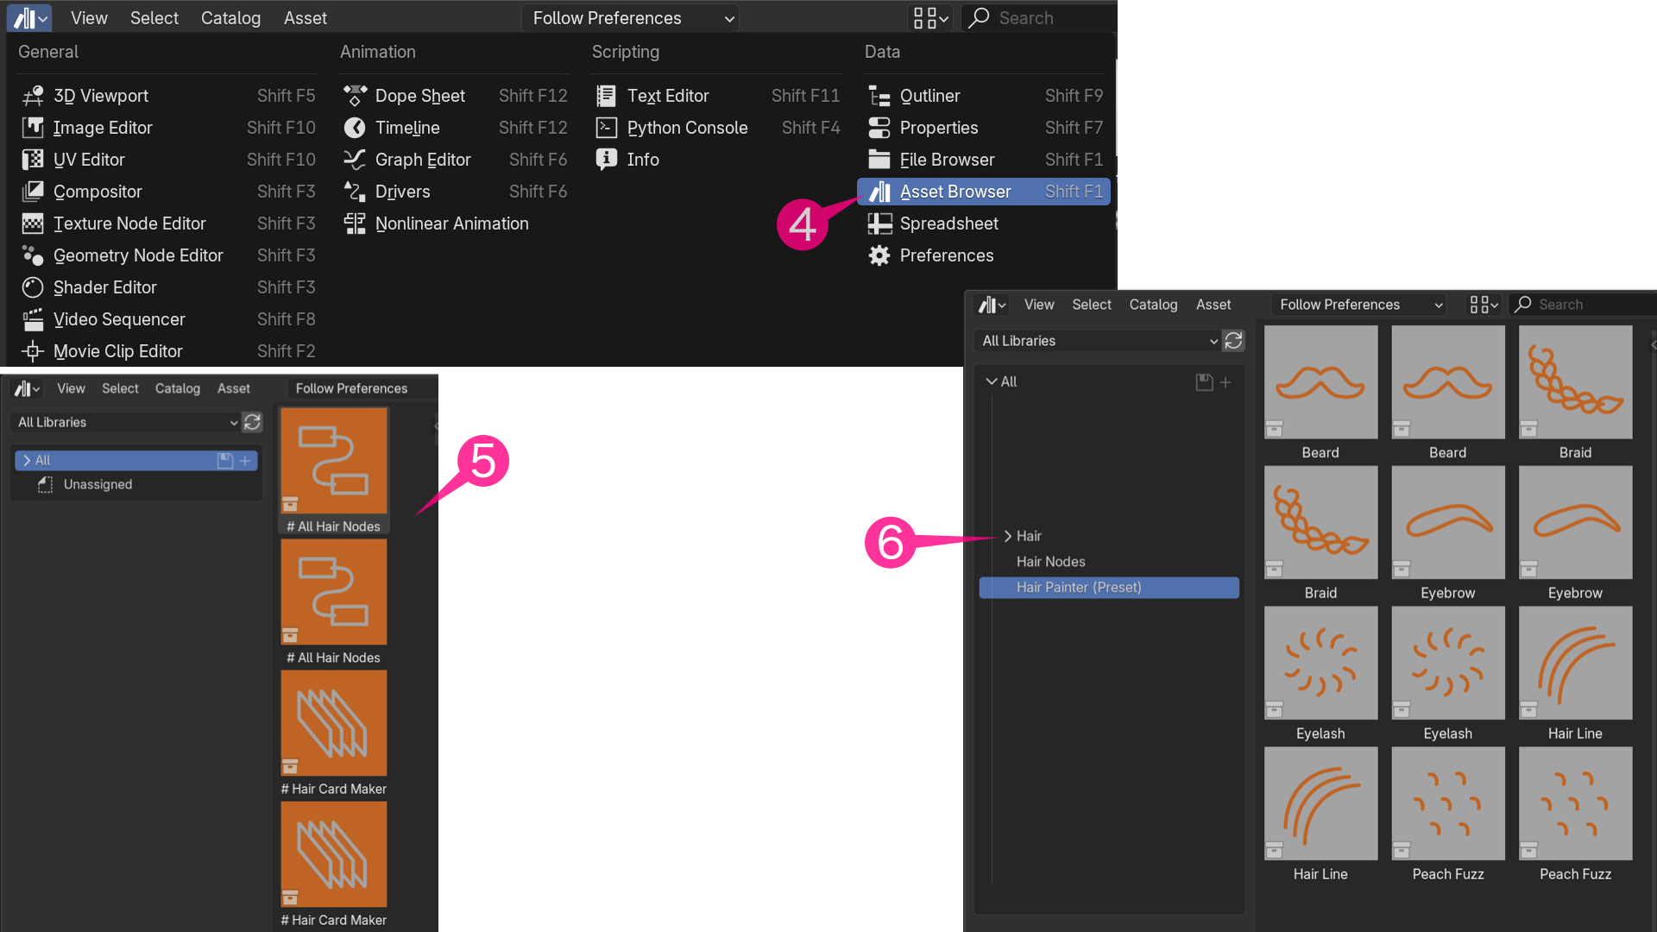Open the Select menu in top header

click(154, 18)
